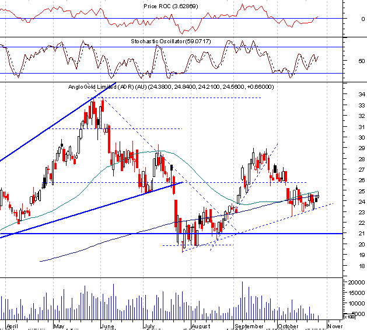The height and width of the screenshot is (330, 367).
Task: Click the July month marker
Action: pyautogui.click(x=149, y=326)
